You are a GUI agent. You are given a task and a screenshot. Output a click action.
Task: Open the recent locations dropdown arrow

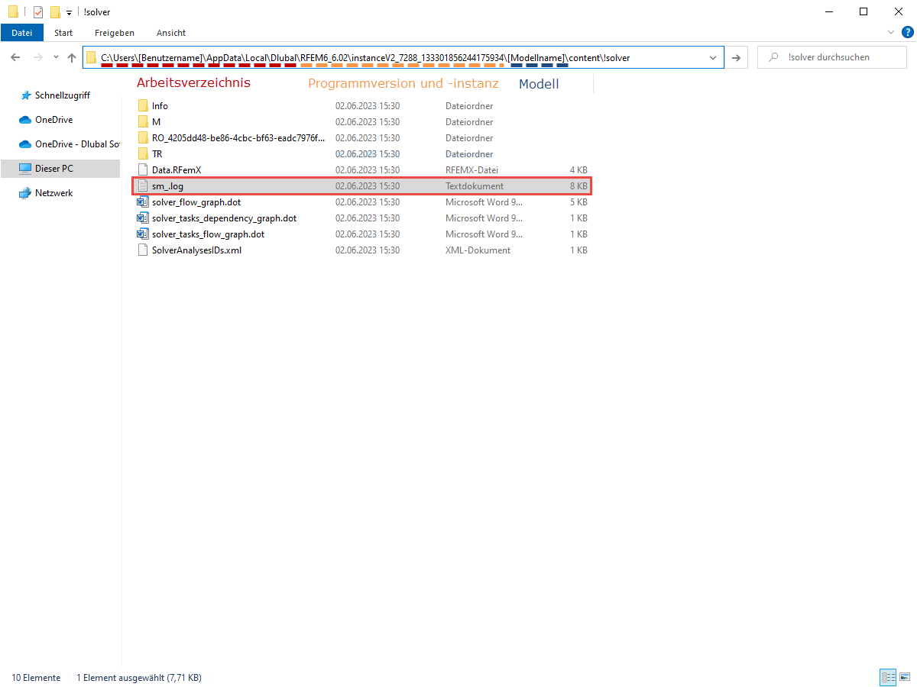coord(56,57)
